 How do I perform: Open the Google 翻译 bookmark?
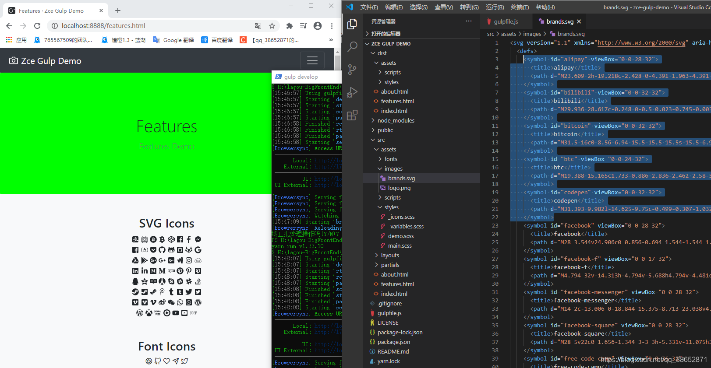coord(173,40)
